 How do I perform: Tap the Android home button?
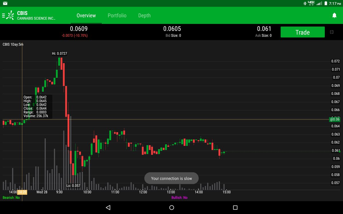click(171, 207)
